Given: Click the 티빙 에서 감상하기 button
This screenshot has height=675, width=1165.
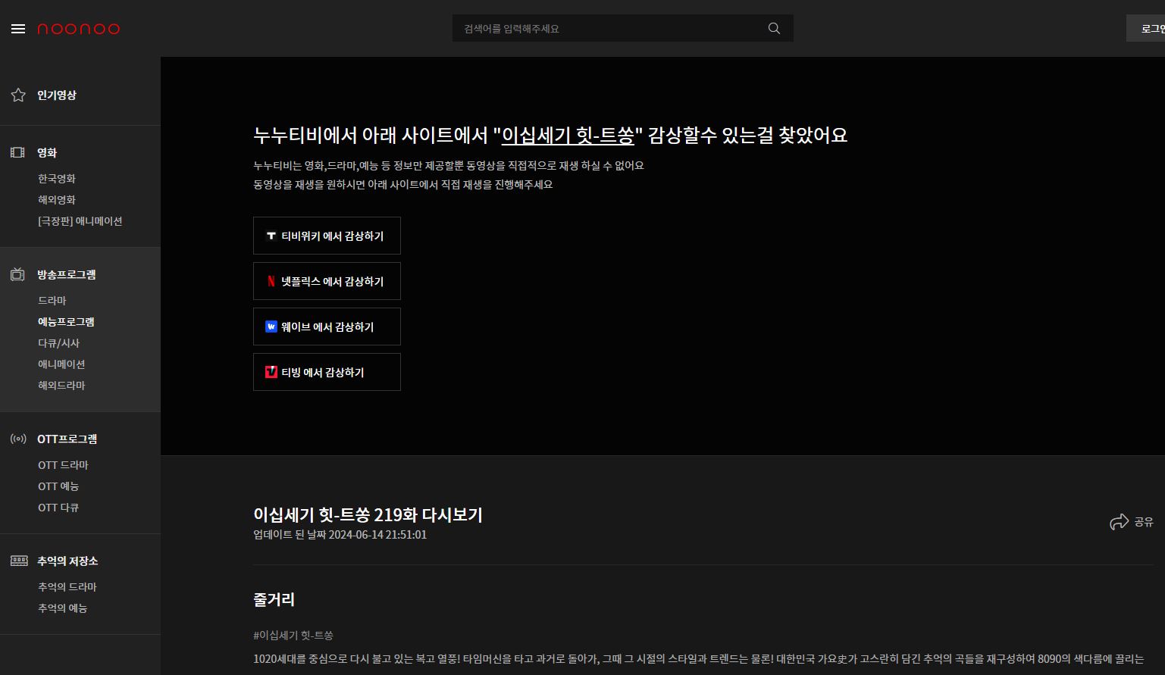Looking at the screenshot, I should point(327,372).
